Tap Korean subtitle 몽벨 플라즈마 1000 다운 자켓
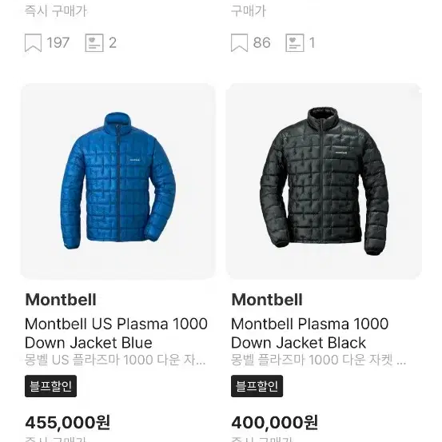Image resolution: width=442 pixels, height=442 pixels. pyautogui.click(x=319, y=360)
